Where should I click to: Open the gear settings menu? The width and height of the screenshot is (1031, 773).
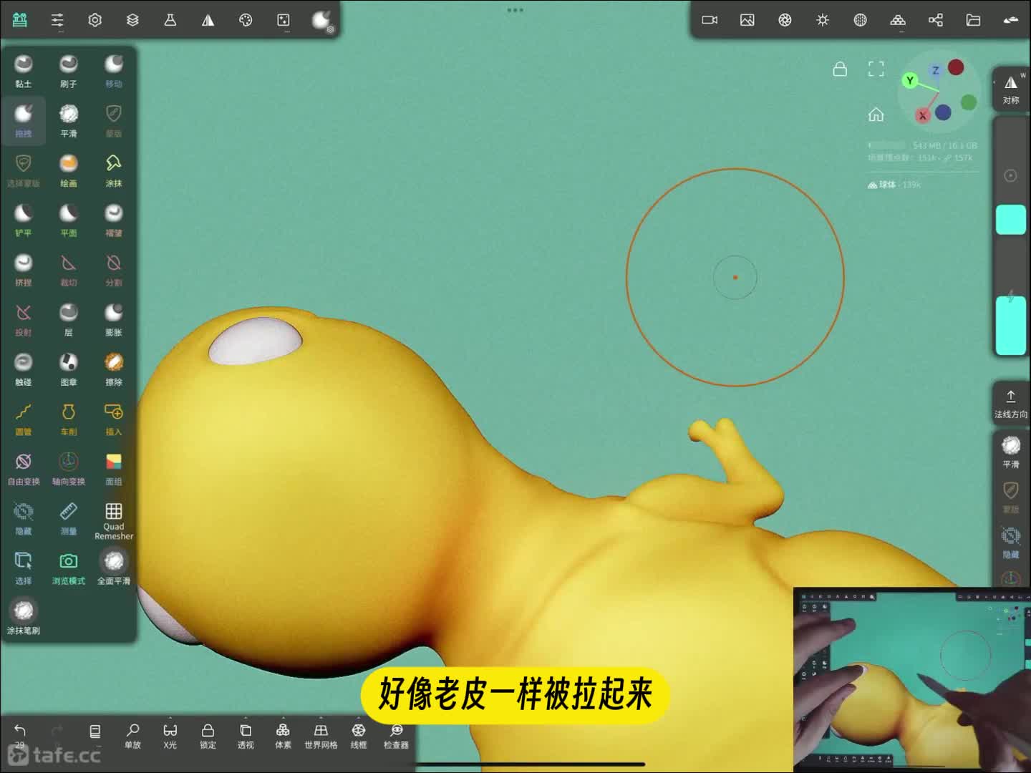95,20
